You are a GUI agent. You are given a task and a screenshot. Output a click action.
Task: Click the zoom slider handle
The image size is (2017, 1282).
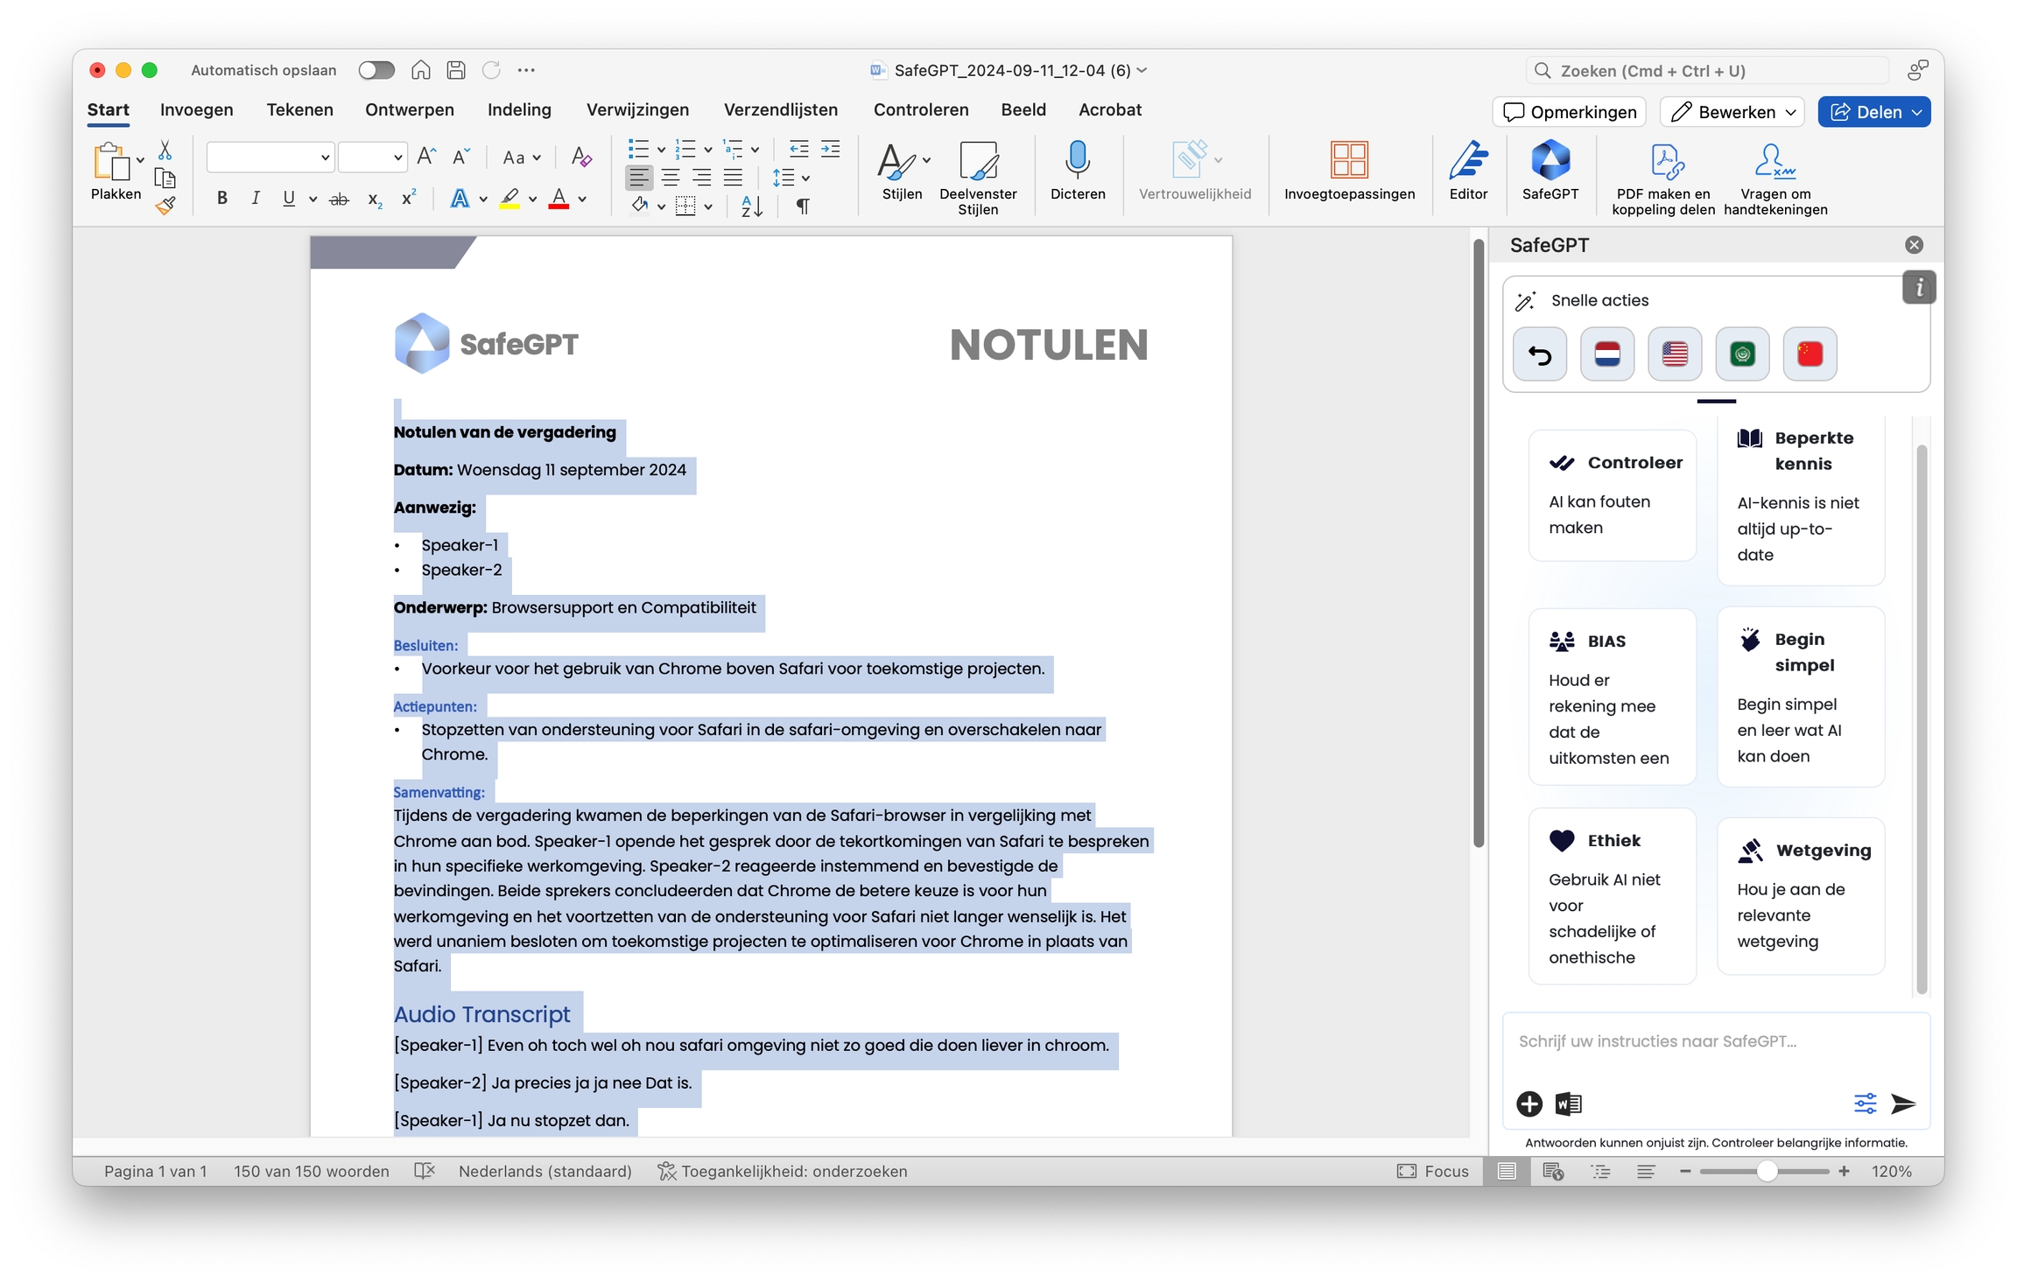click(x=1767, y=1171)
